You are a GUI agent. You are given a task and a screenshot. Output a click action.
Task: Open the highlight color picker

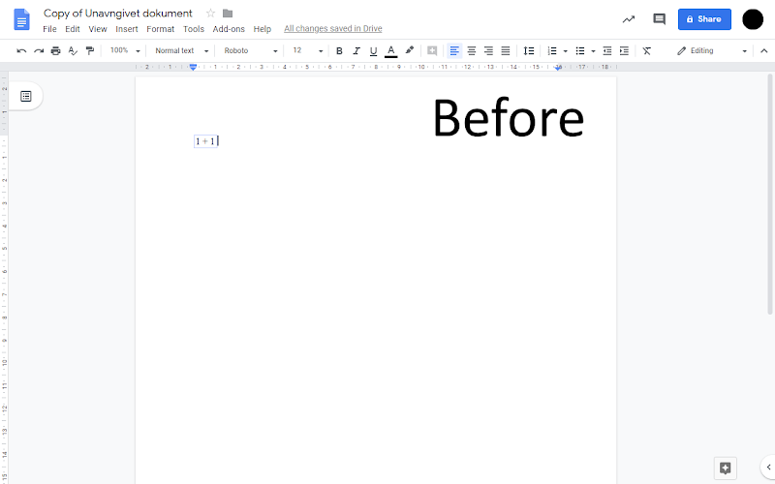coord(409,50)
